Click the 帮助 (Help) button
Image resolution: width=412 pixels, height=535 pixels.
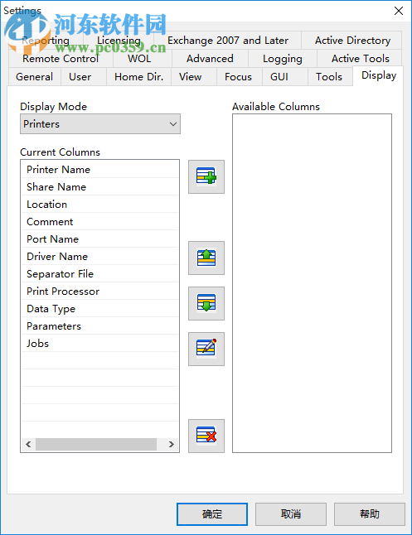tap(369, 513)
